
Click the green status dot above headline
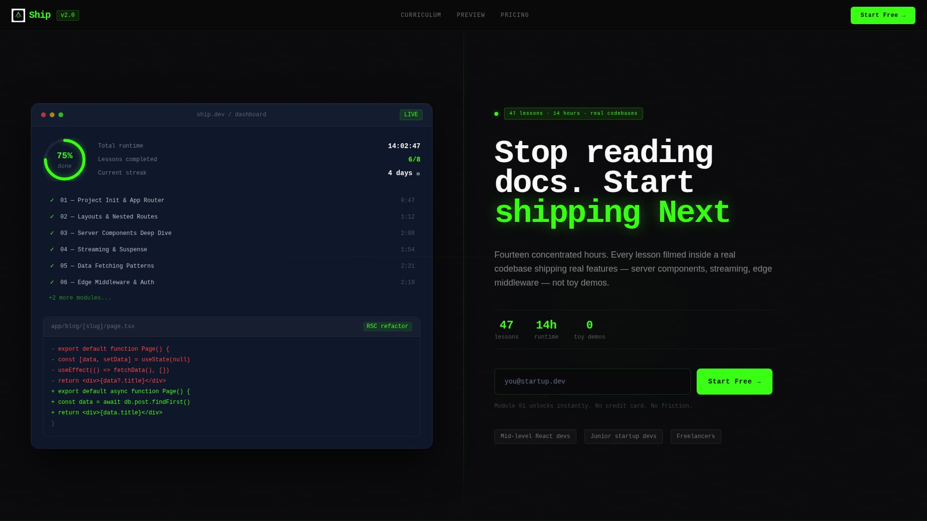pyautogui.click(x=496, y=114)
